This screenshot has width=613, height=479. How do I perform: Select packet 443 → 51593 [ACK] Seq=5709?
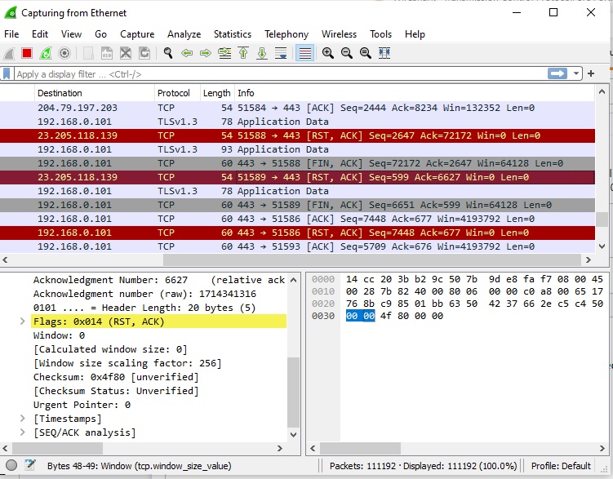297,246
